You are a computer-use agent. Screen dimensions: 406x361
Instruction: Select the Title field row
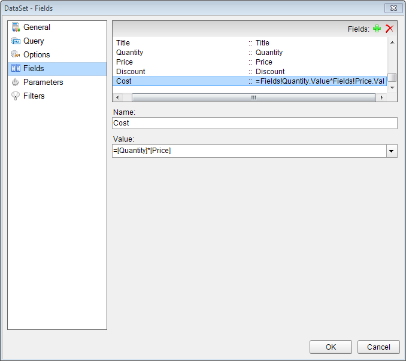point(250,43)
